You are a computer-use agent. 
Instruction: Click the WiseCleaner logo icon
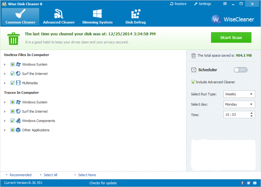tap(216, 20)
